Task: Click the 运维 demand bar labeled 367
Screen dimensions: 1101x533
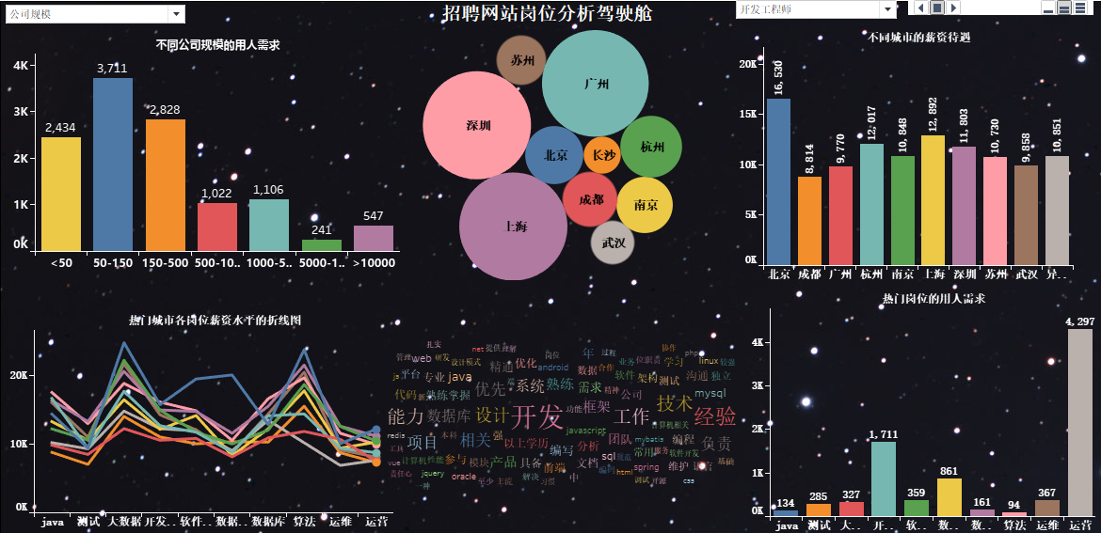Action: 1047,509
